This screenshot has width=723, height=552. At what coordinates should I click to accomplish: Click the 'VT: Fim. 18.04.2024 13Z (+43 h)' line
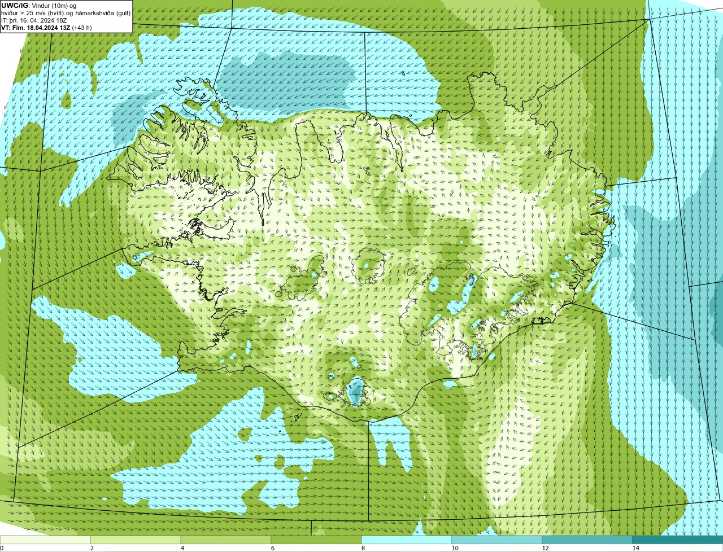pos(46,27)
